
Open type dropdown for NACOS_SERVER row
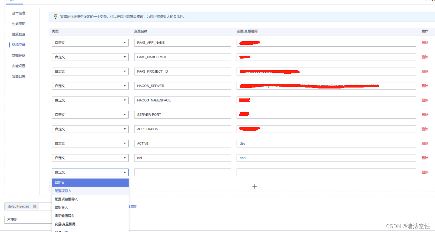90,86
